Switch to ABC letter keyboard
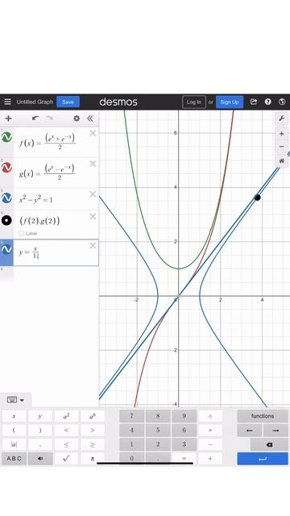The height and width of the screenshot is (516, 290). [x=14, y=459]
